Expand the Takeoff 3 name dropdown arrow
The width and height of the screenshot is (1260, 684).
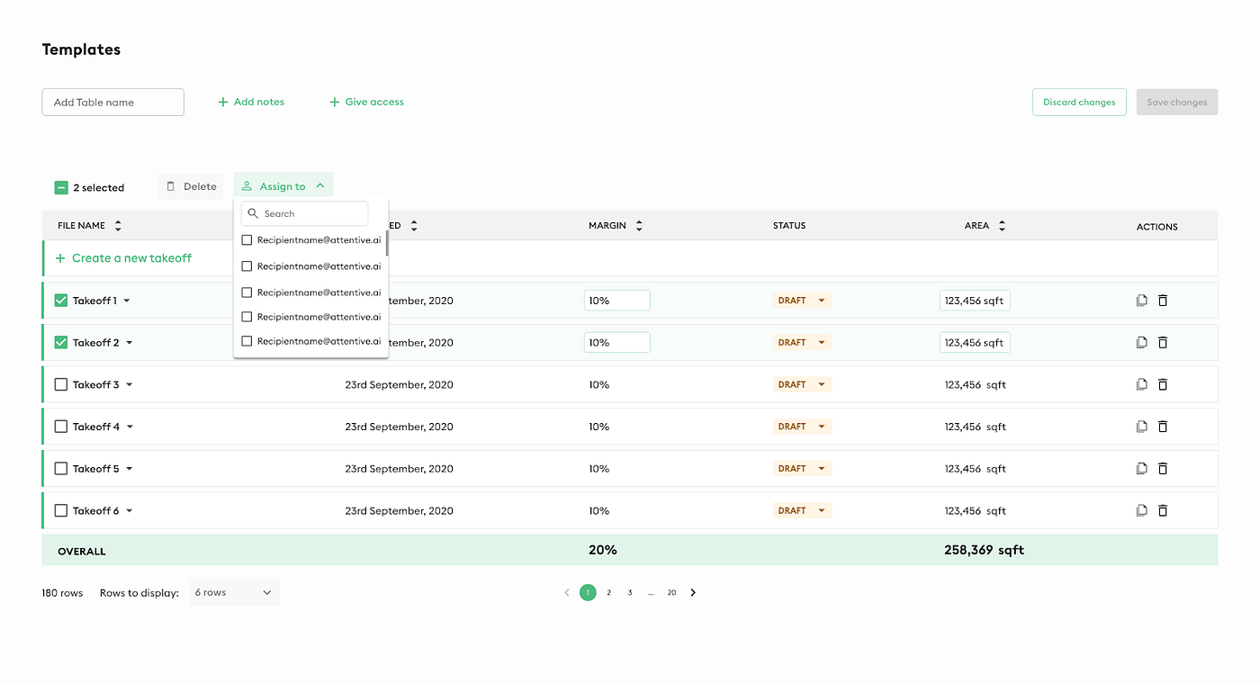(130, 385)
